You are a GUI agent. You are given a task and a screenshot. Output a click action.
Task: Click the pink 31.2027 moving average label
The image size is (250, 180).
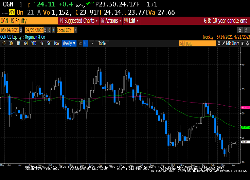pyautogui.click(x=246, y=108)
